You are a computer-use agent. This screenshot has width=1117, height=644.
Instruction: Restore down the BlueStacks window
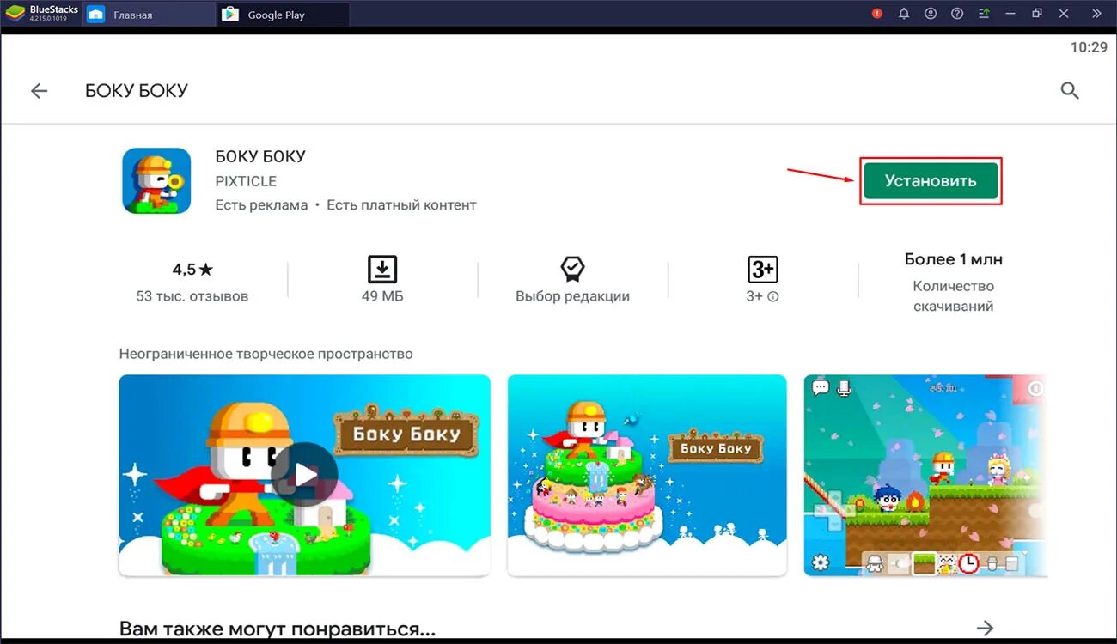pyautogui.click(x=1037, y=14)
